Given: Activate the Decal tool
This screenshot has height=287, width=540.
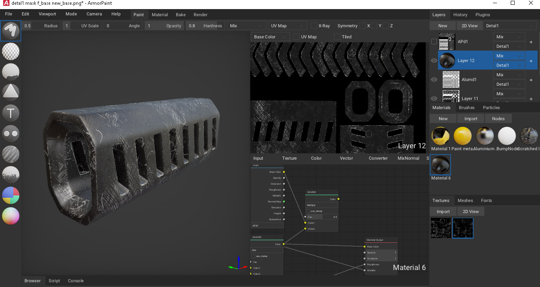Looking at the screenshot, I should [x=11, y=93].
